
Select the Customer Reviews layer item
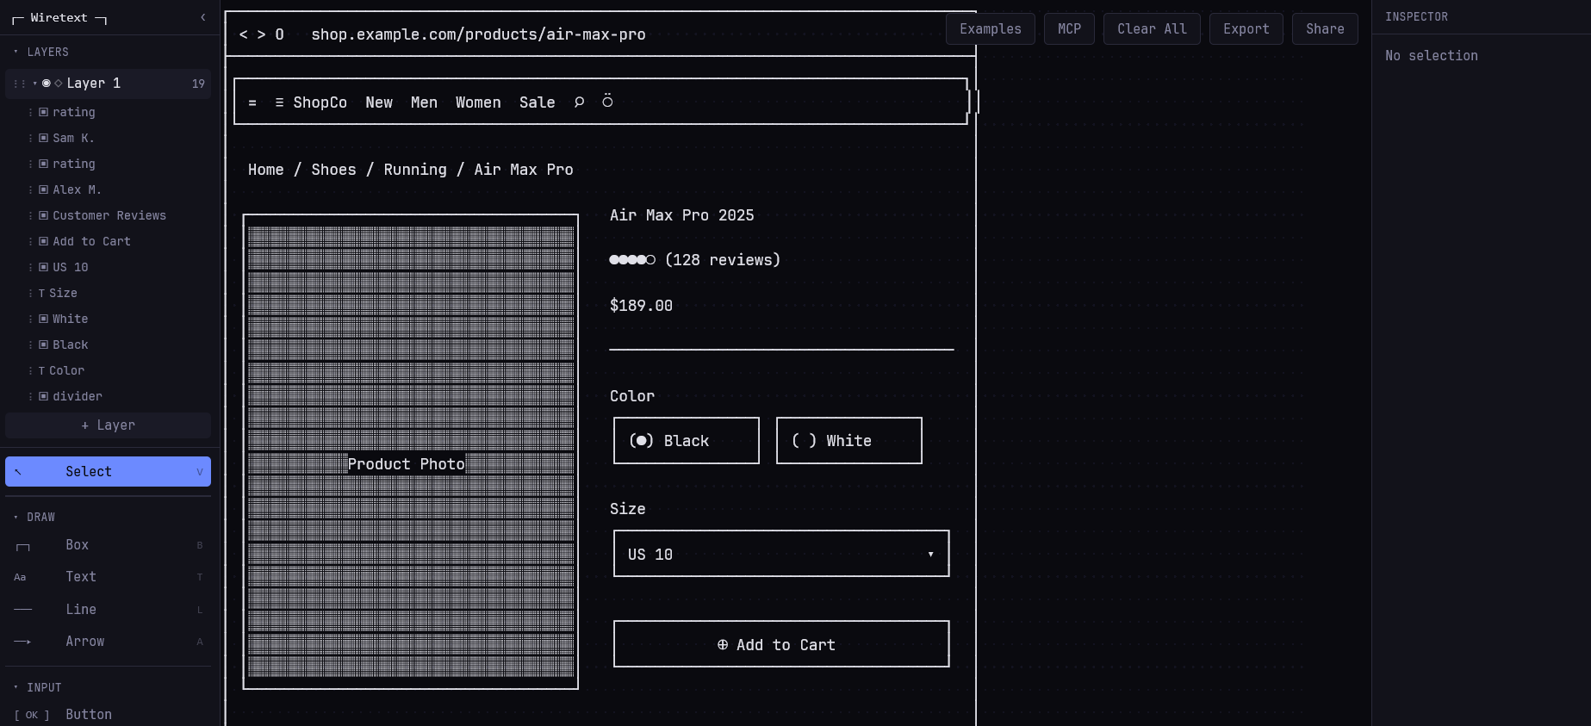[109, 216]
